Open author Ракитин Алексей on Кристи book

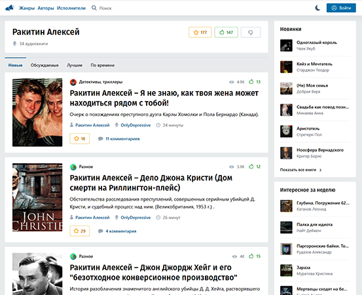click(x=92, y=218)
